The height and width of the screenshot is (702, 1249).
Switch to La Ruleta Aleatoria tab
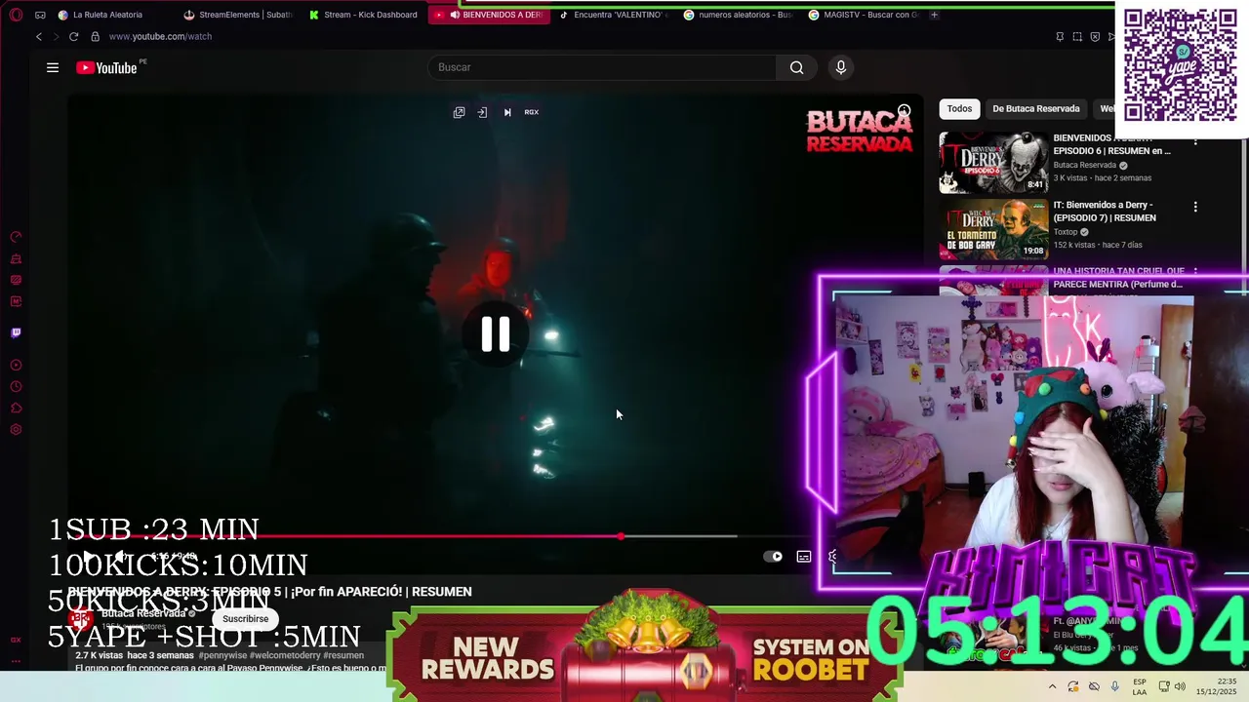point(107,15)
